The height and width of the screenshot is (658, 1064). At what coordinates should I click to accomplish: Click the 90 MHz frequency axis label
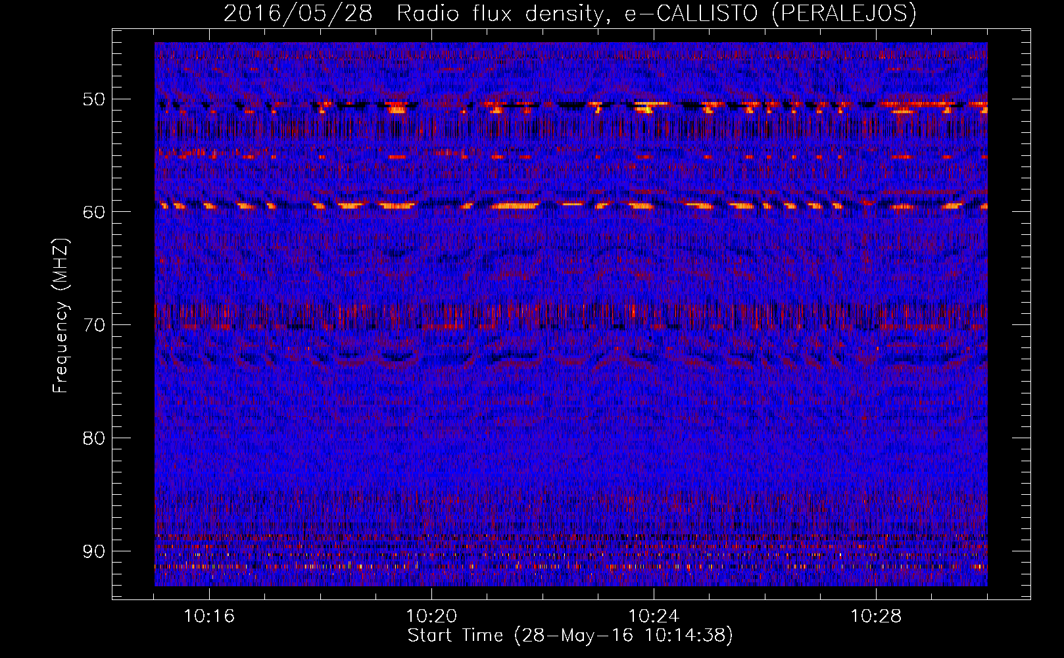[93, 551]
